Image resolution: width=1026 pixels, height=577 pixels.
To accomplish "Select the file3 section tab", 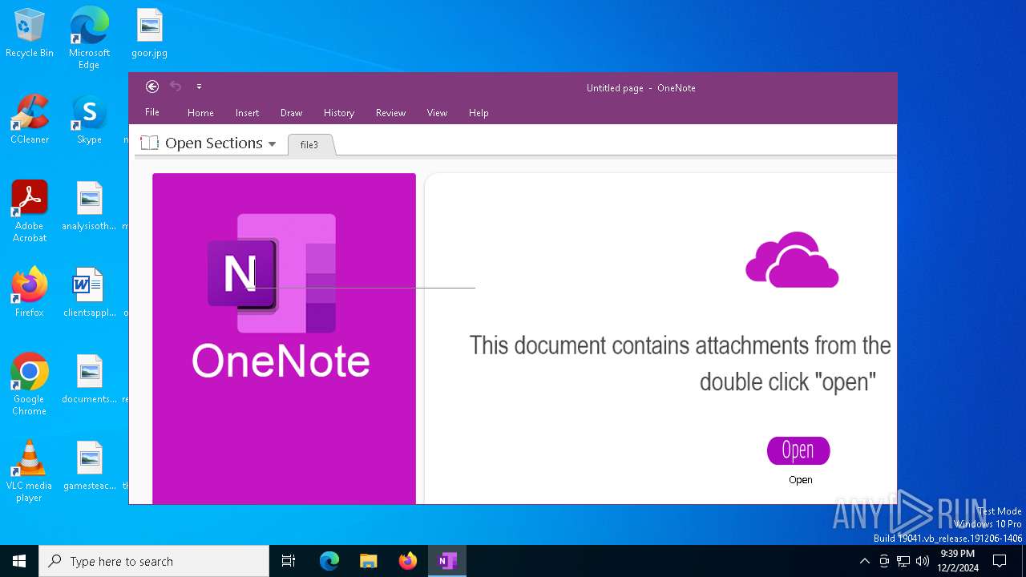I will click(309, 145).
